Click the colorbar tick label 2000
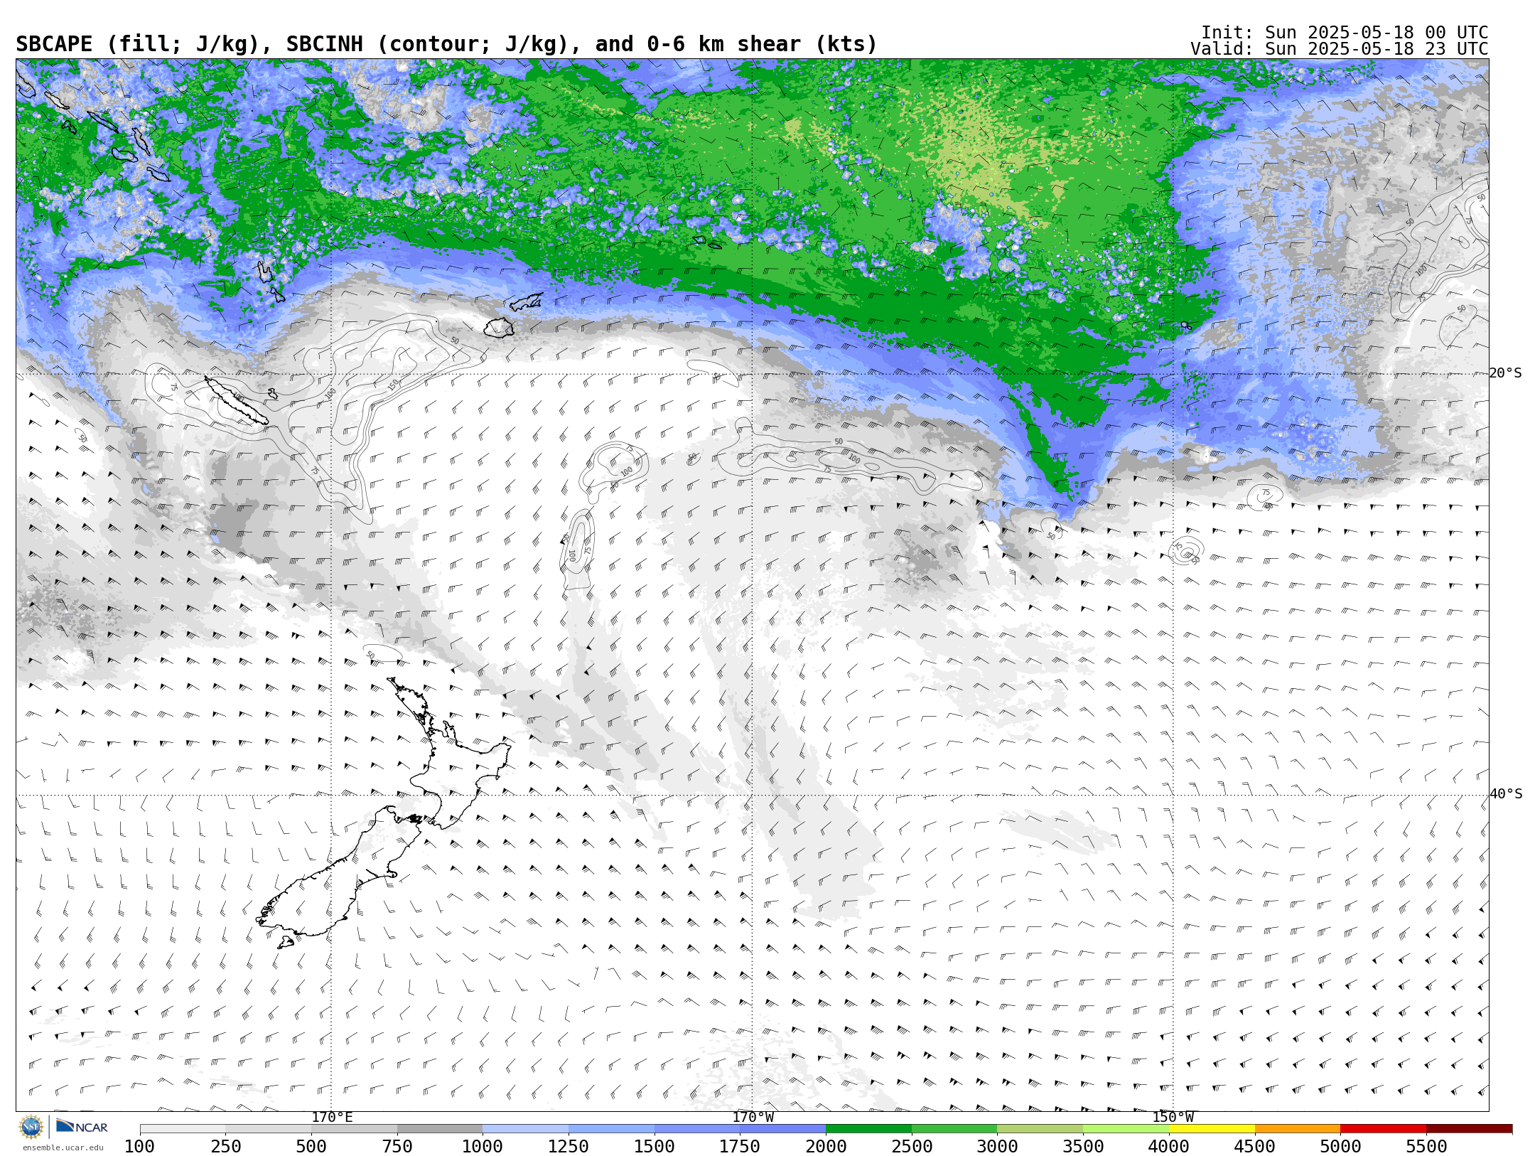 point(826,1146)
